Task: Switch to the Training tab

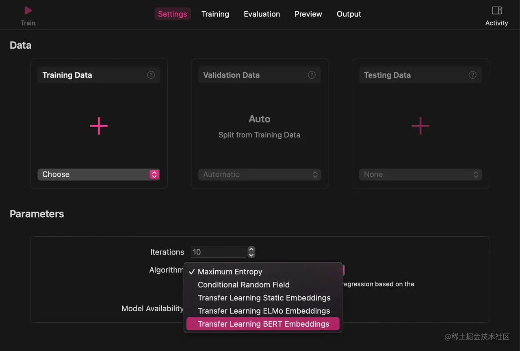Action: pyautogui.click(x=215, y=14)
